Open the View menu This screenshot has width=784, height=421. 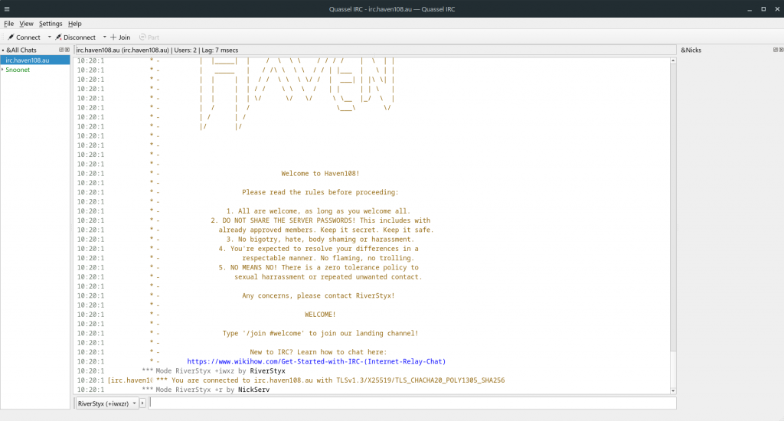27,24
